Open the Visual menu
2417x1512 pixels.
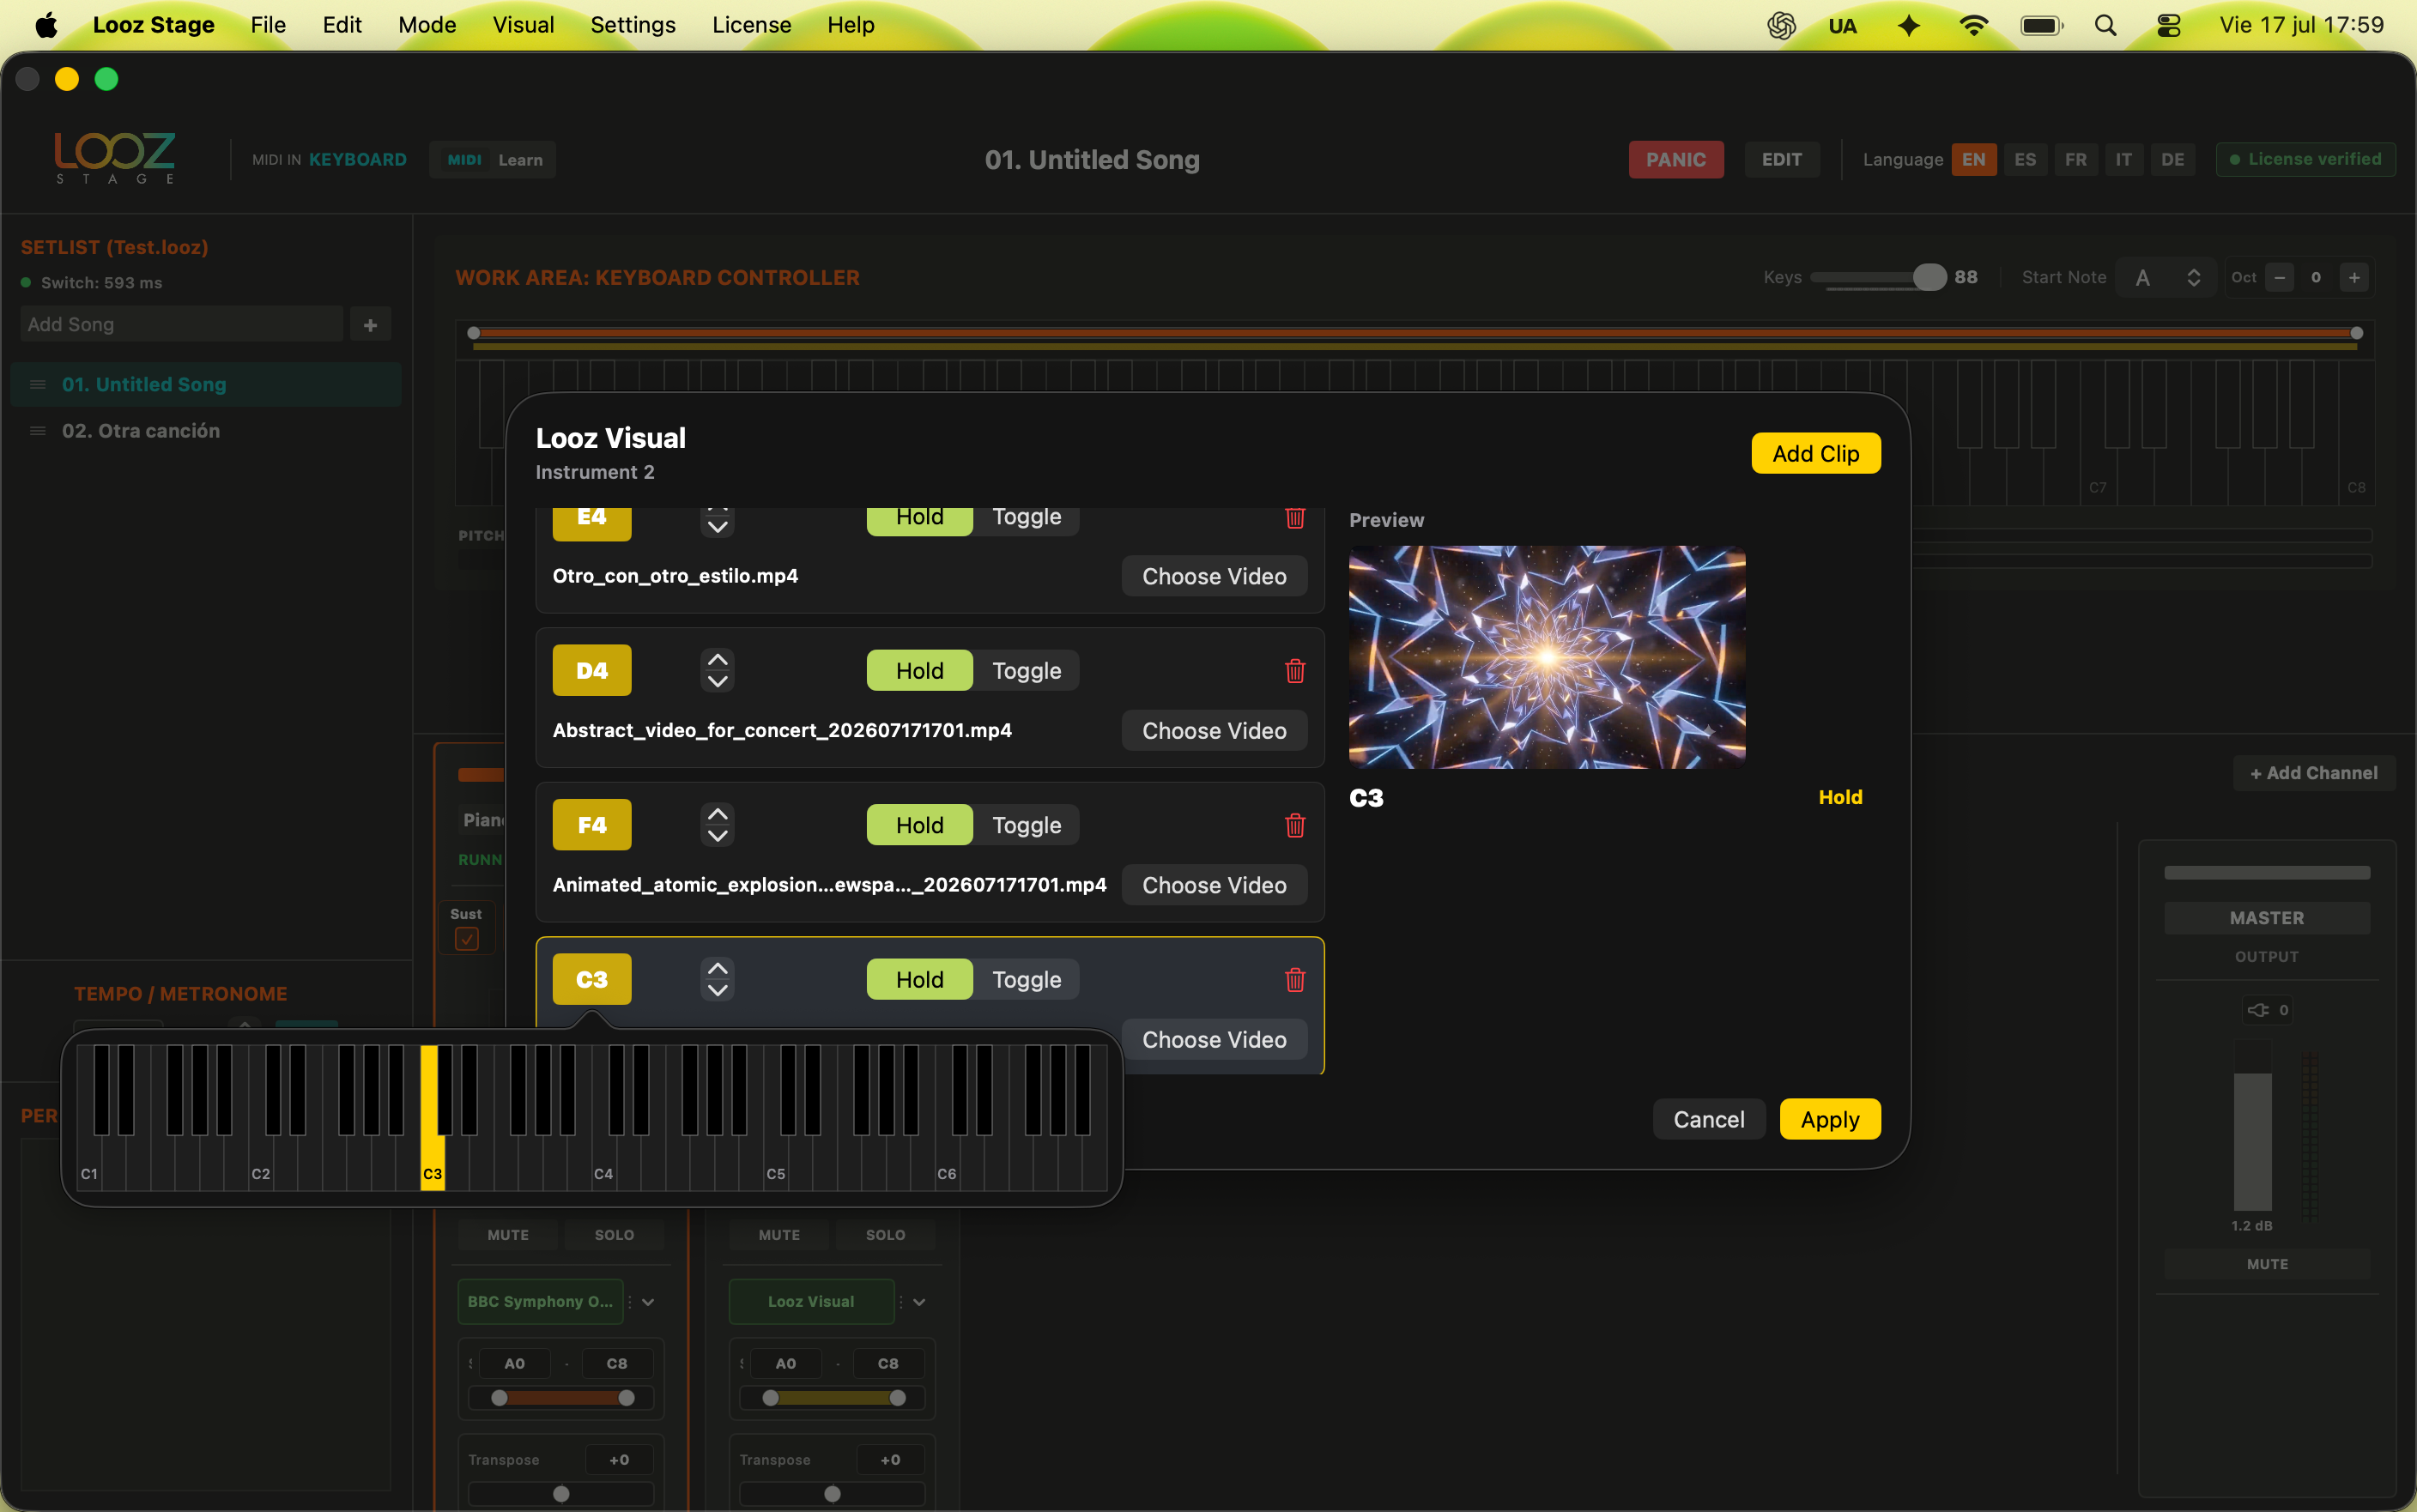[523, 25]
